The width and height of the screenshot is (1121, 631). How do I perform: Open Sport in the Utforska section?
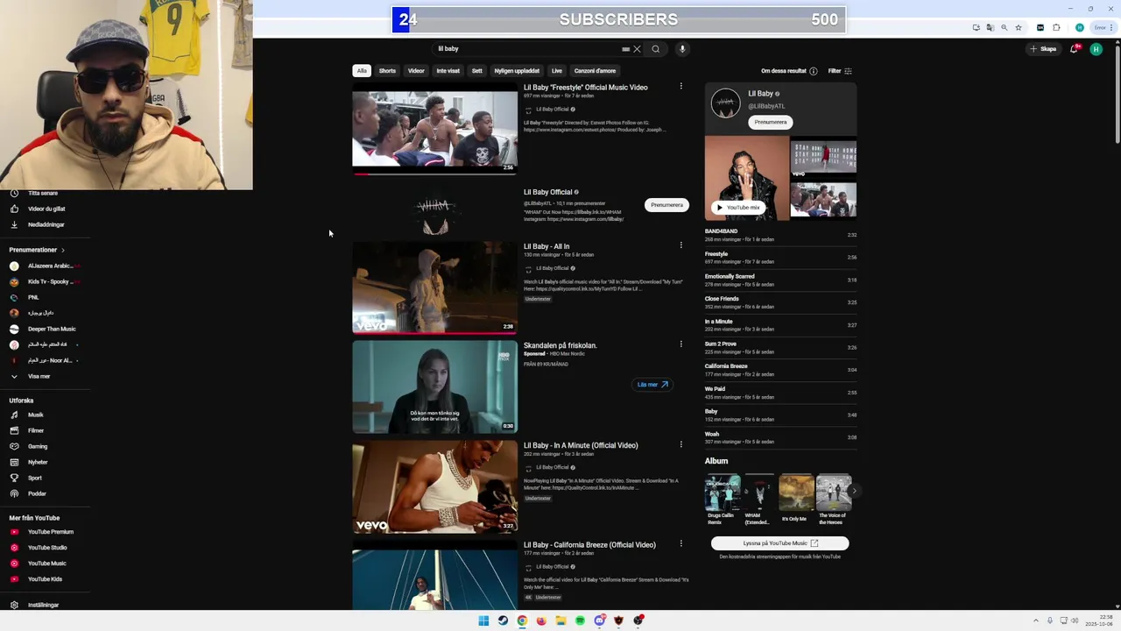[x=35, y=478]
